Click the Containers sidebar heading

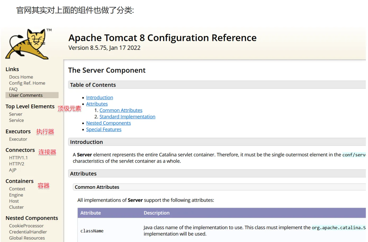19,181
